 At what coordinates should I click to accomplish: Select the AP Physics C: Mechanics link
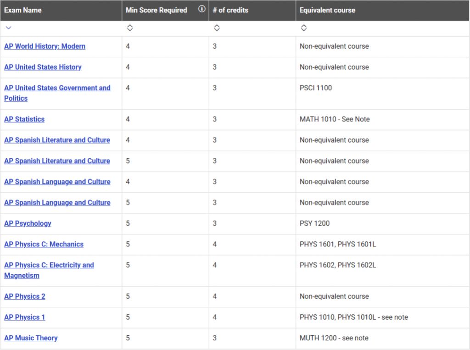(x=44, y=244)
